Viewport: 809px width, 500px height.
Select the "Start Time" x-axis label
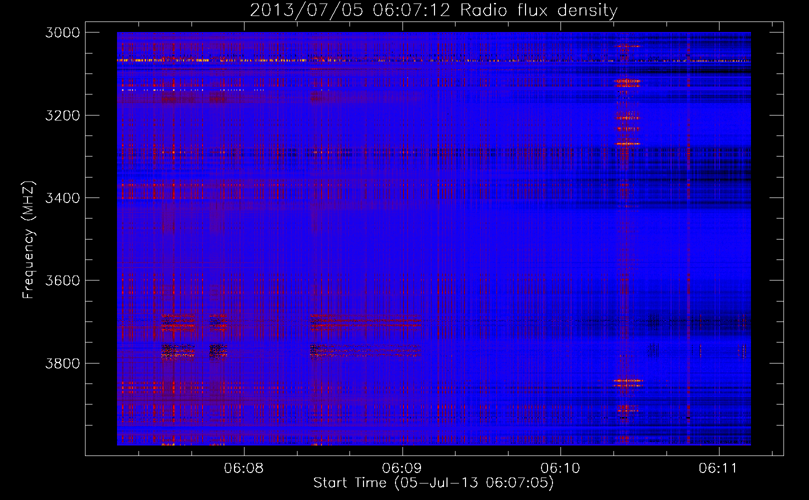point(433,483)
